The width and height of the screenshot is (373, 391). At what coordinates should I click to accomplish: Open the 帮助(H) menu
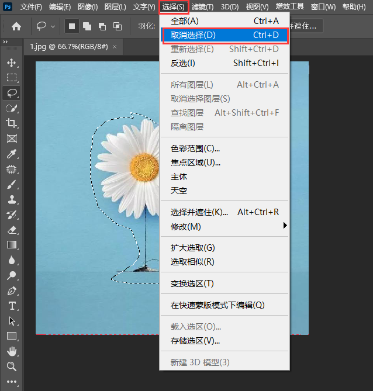[354, 7]
